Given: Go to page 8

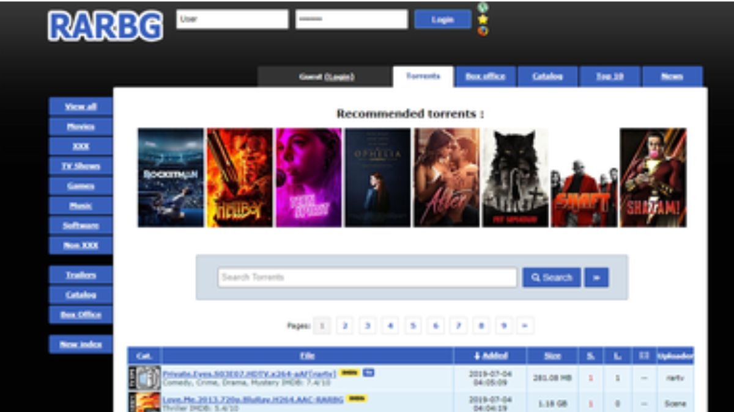Looking at the screenshot, I should click(x=481, y=326).
